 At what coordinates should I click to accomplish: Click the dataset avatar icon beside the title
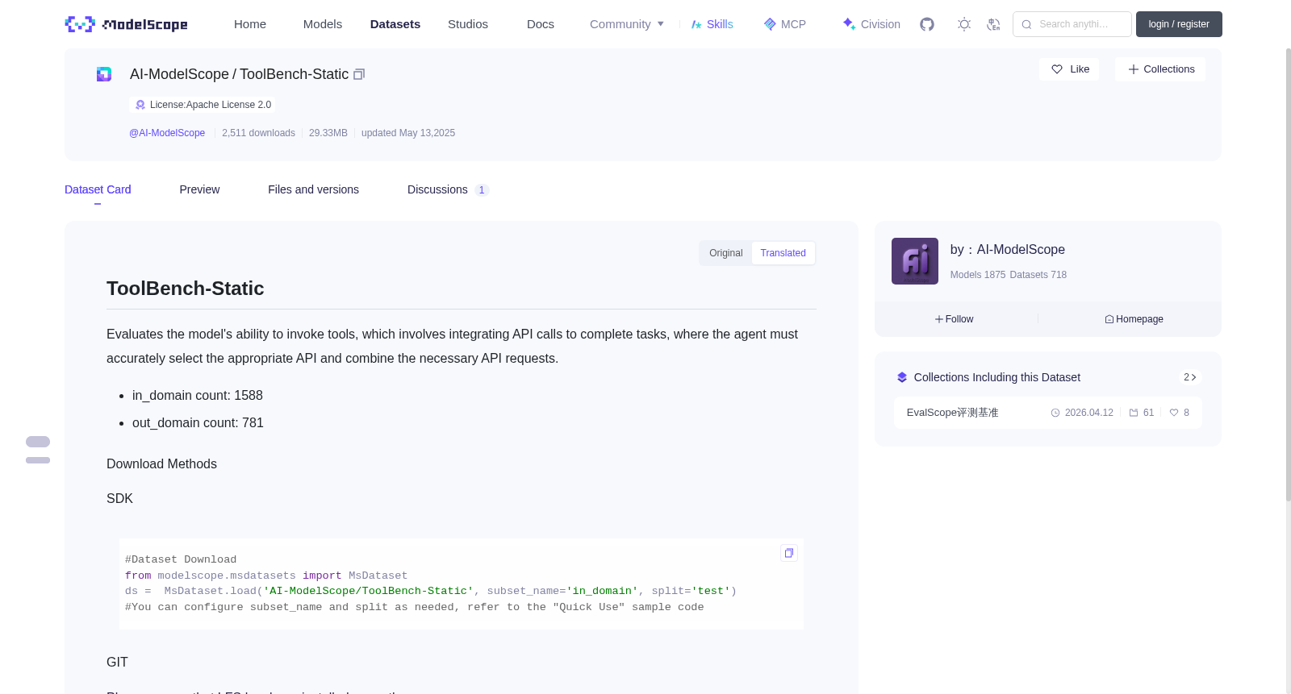click(104, 74)
